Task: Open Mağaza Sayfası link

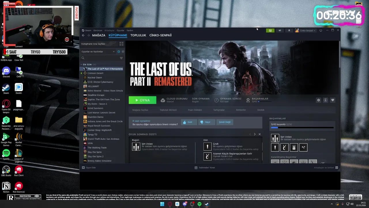Action: [140, 110]
